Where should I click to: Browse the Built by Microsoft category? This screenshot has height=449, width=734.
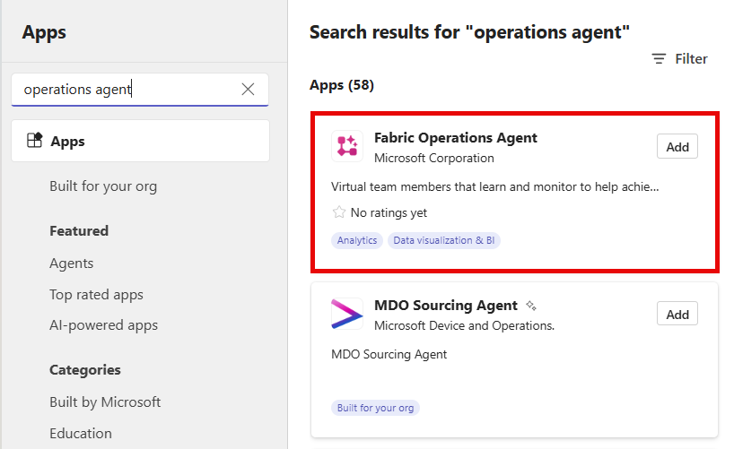coord(105,402)
